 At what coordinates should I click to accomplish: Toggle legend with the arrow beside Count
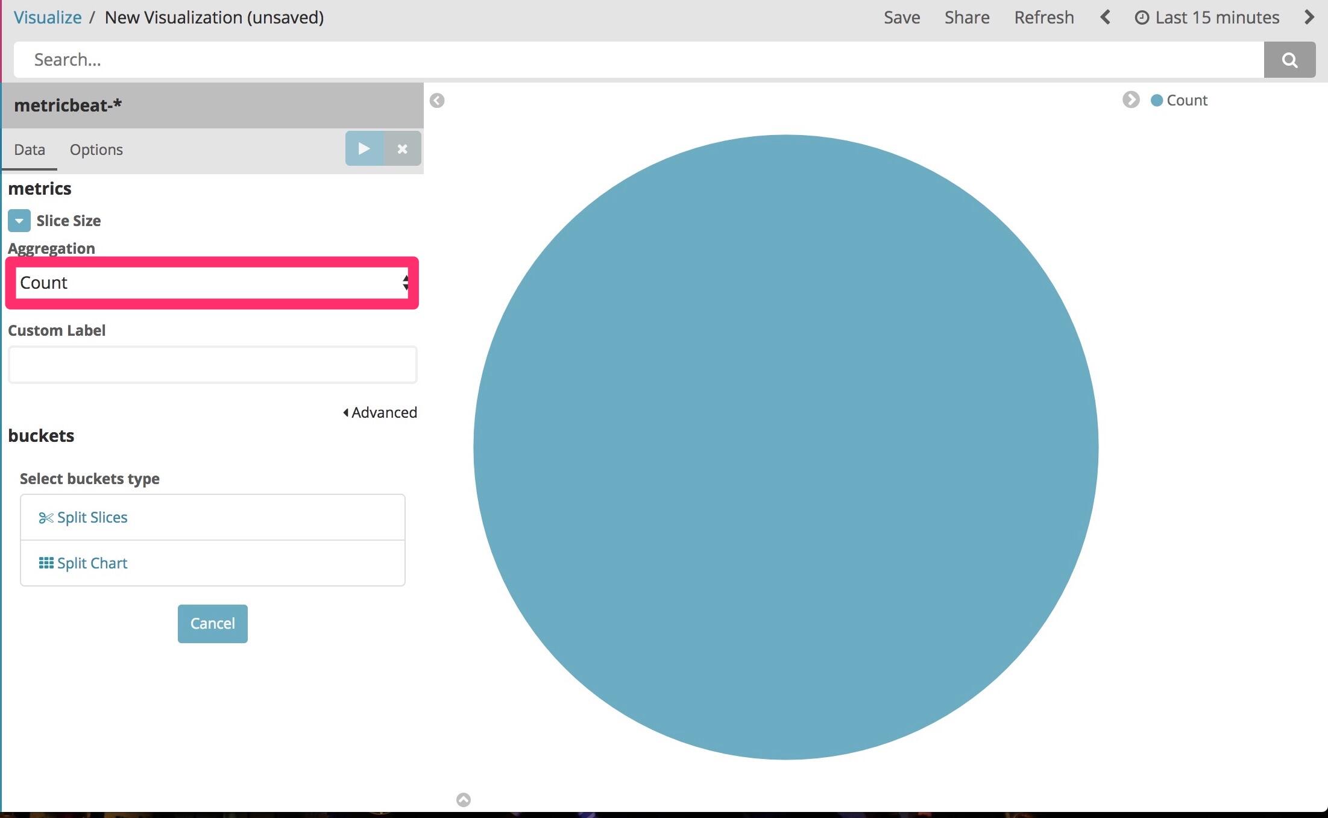(1130, 100)
